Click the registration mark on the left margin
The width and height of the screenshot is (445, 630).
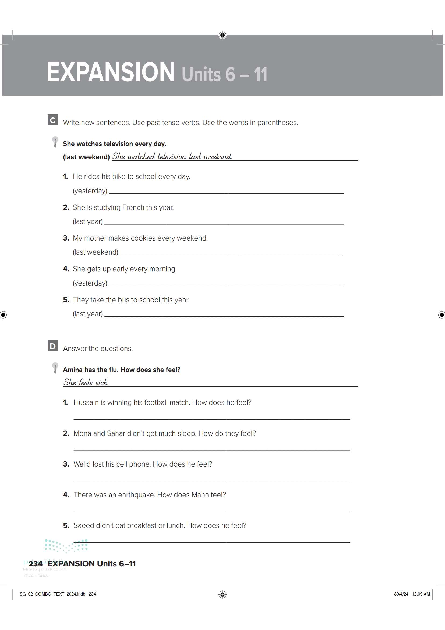click(3, 314)
